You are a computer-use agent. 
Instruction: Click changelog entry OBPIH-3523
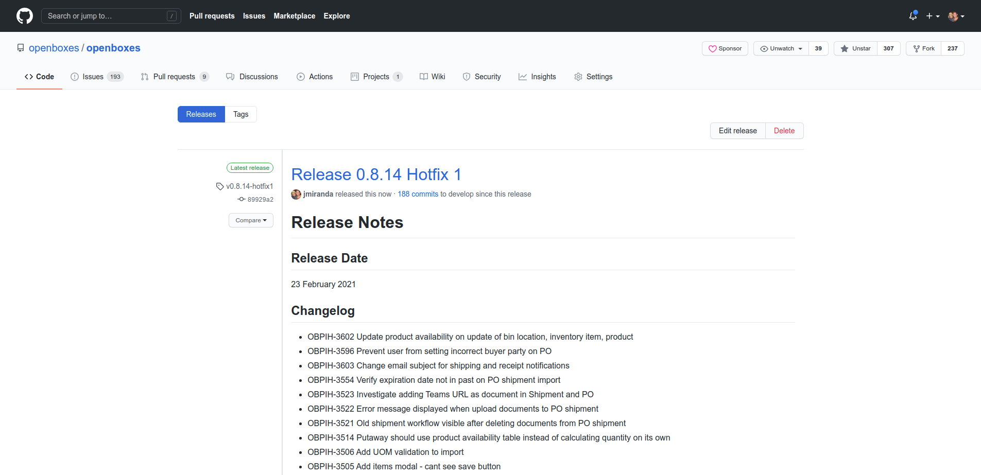click(451, 394)
